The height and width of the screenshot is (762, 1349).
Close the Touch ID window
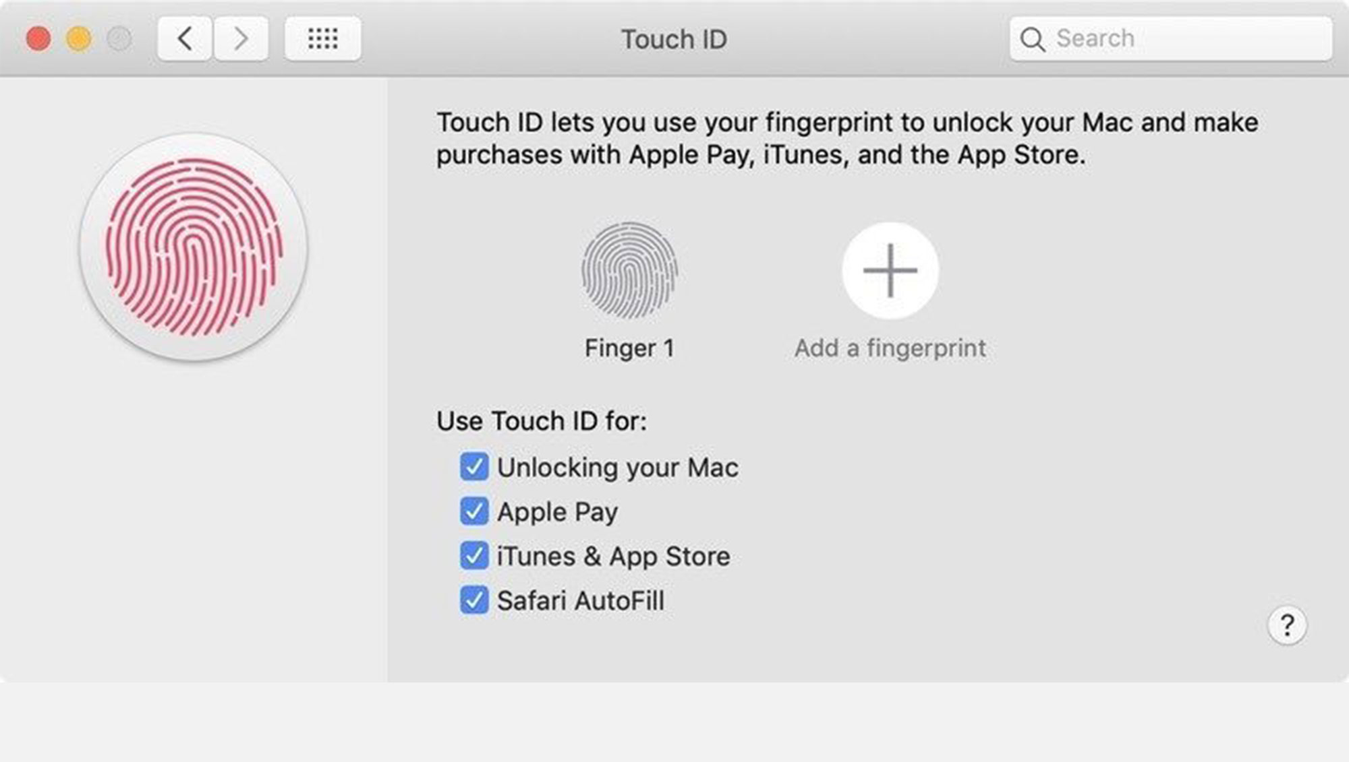click(x=38, y=39)
